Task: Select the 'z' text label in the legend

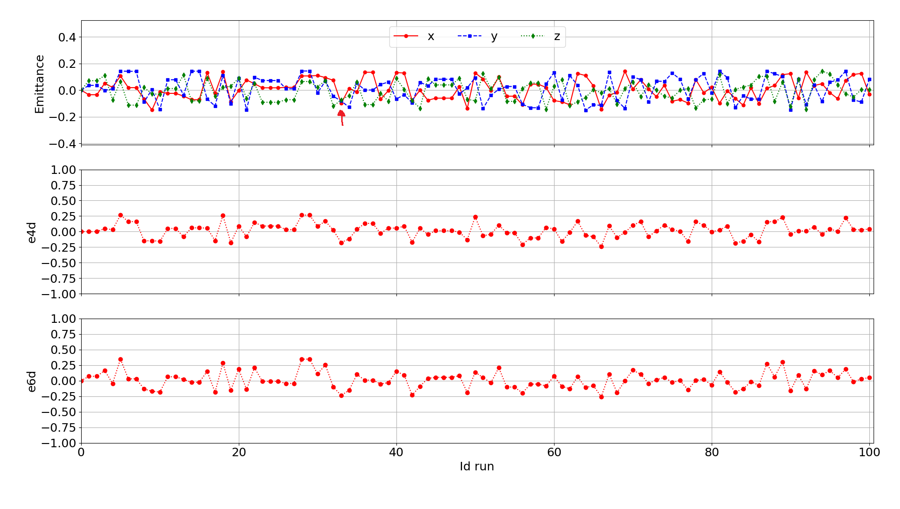Action: tap(557, 37)
